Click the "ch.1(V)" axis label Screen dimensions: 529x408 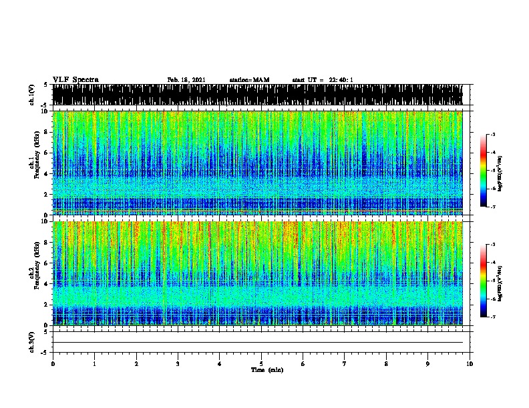(x=31, y=95)
